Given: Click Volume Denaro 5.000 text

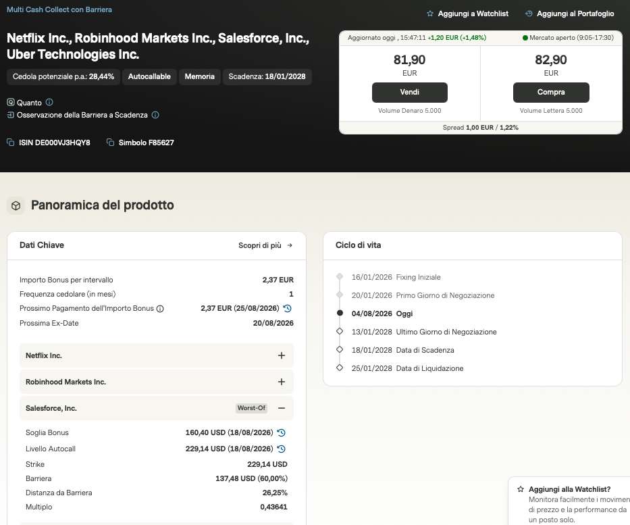Looking at the screenshot, I should (x=409, y=111).
